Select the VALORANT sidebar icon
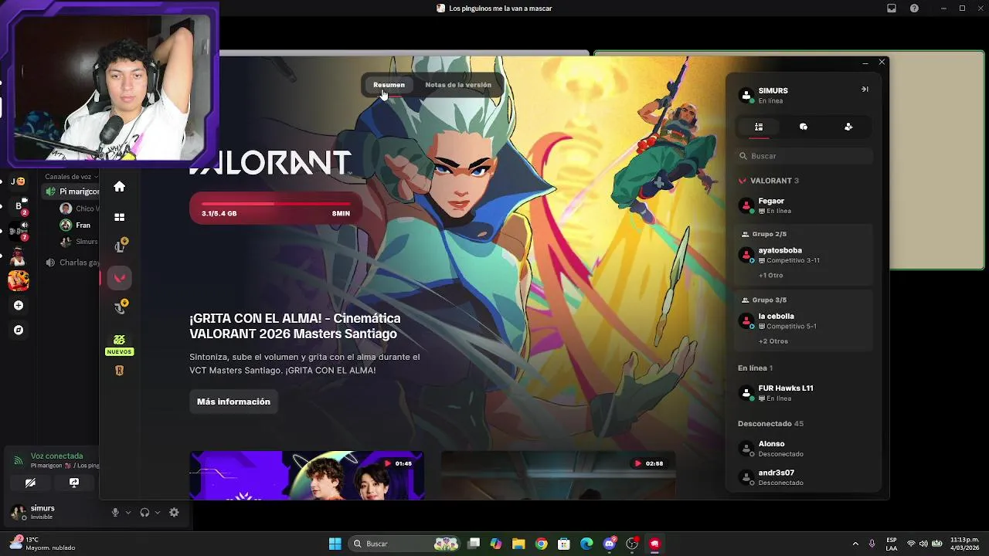 119,278
